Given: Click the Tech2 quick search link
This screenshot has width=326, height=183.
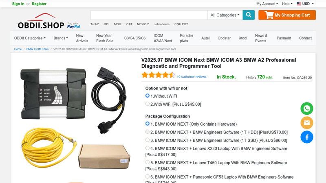Looking at the screenshot, I should coord(95,24).
